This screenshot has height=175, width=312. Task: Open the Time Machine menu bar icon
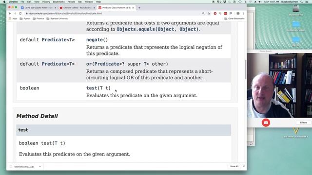(x=240, y=2)
